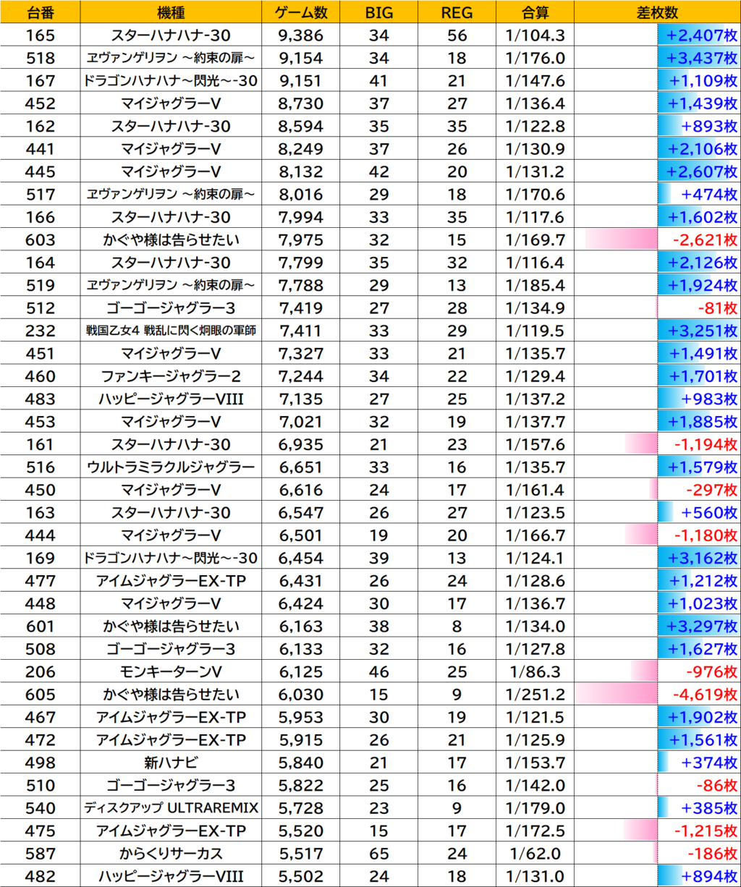This screenshot has height=887, width=741.
Task: Click かぐや様は告らせたい in row 601
Action: (172, 625)
